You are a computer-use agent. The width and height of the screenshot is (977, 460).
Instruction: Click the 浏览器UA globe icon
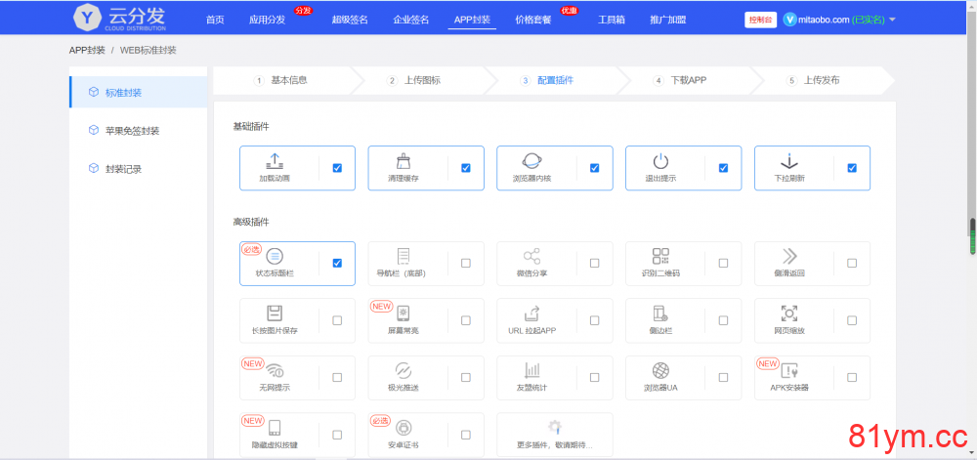(661, 371)
